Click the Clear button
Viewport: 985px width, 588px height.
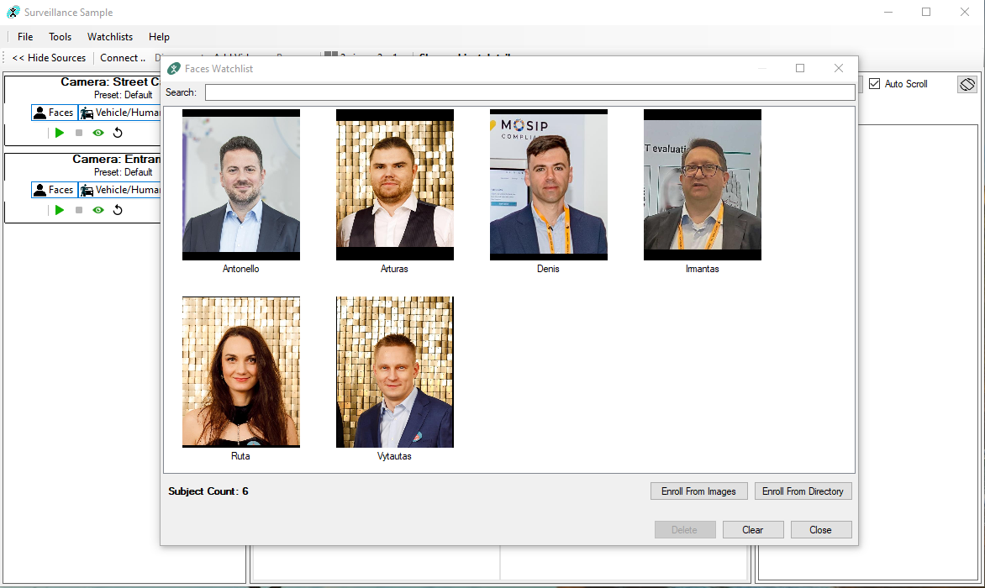[x=752, y=530]
